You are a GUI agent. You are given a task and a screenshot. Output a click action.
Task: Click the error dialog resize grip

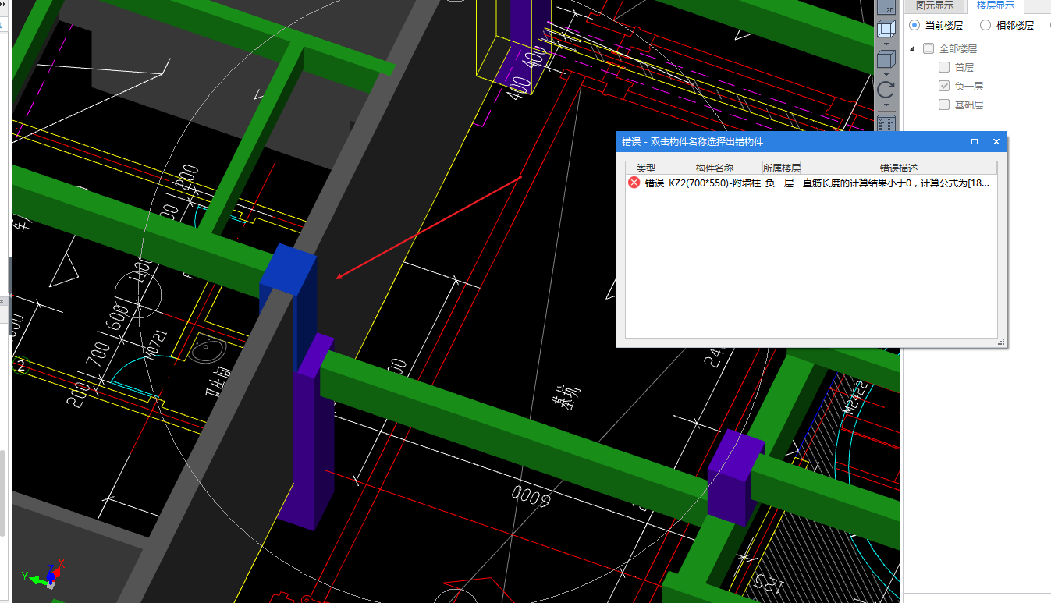coord(1000,342)
